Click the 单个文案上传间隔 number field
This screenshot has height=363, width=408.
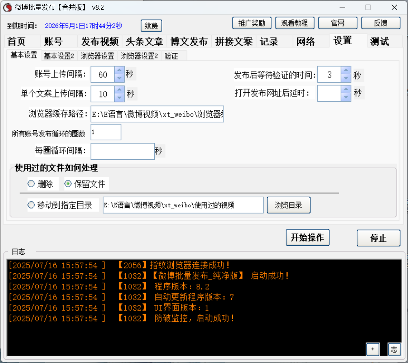click(103, 94)
